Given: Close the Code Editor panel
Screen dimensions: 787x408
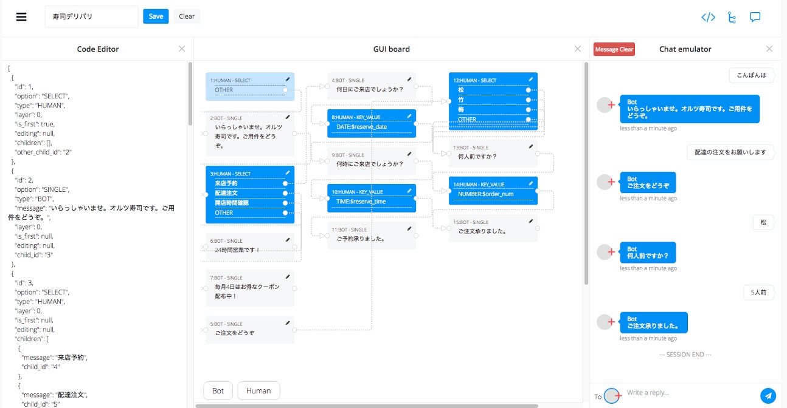Looking at the screenshot, I should click(182, 49).
